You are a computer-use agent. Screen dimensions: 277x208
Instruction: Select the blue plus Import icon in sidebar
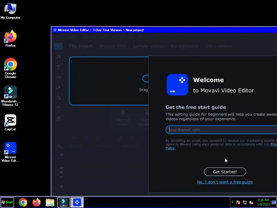click(58, 46)
